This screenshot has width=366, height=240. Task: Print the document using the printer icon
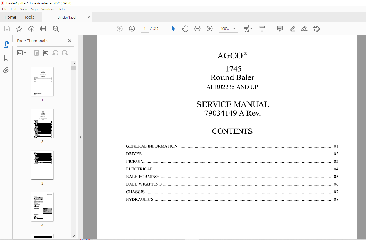coord(43,29)
